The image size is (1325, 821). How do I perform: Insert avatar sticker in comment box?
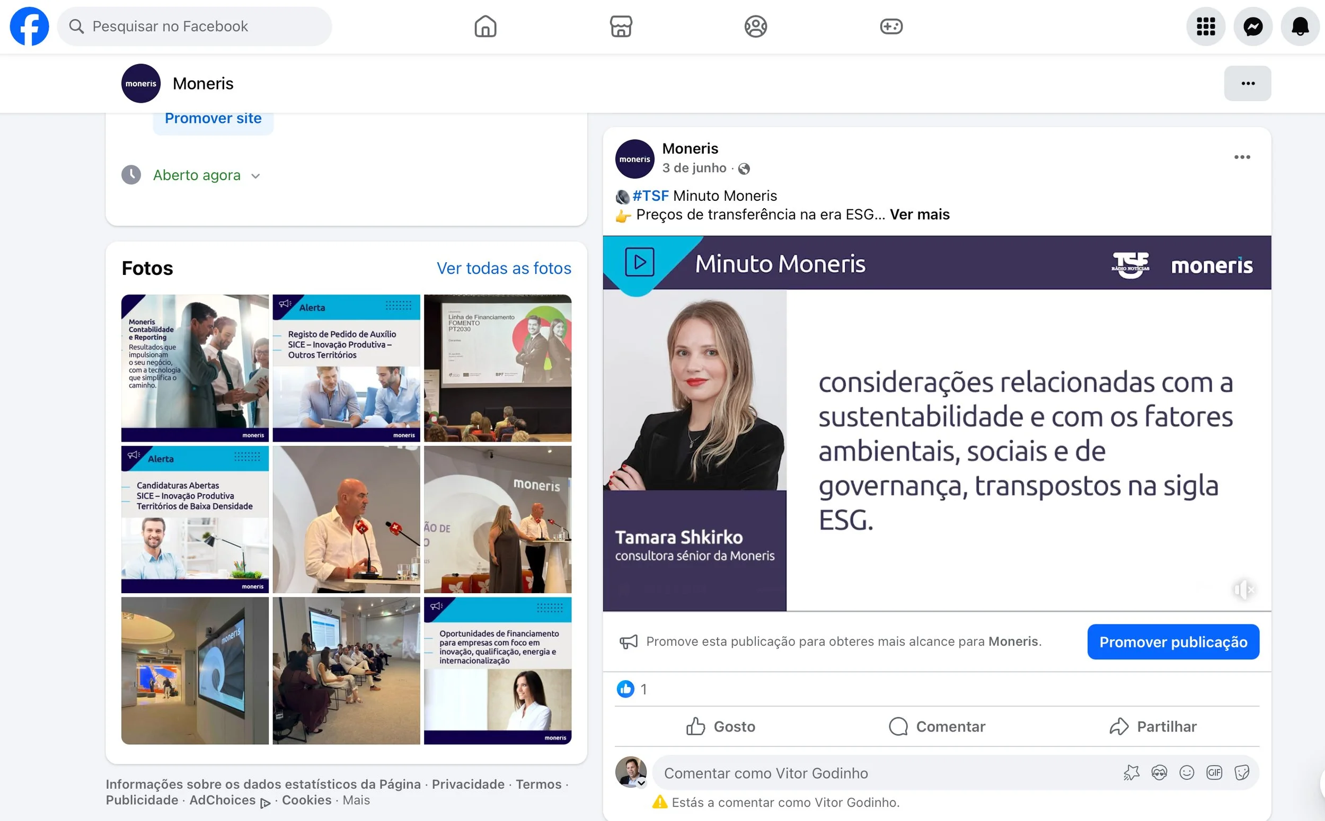(x=1159, y=773)
